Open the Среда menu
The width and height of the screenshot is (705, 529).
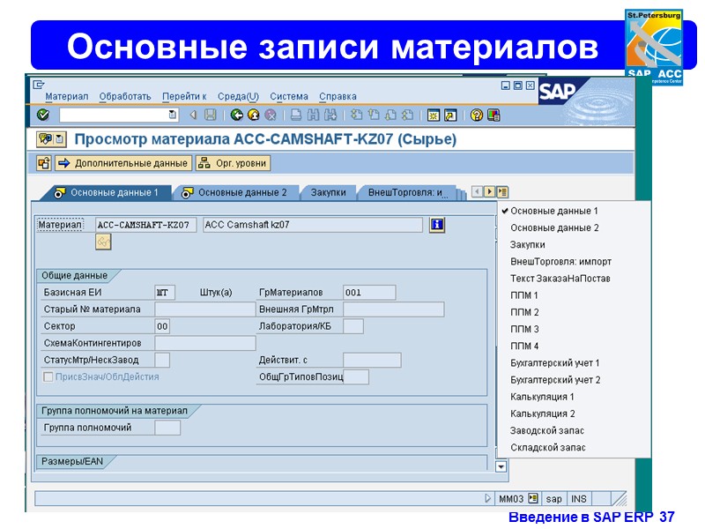238,96
